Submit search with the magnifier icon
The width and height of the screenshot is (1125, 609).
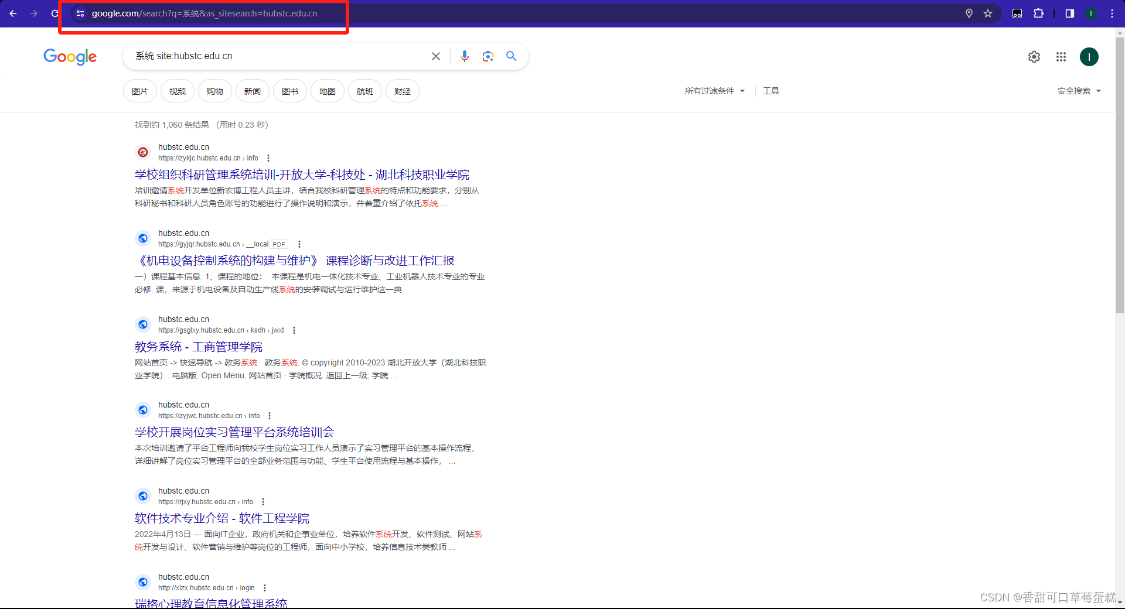coord(512,56)
